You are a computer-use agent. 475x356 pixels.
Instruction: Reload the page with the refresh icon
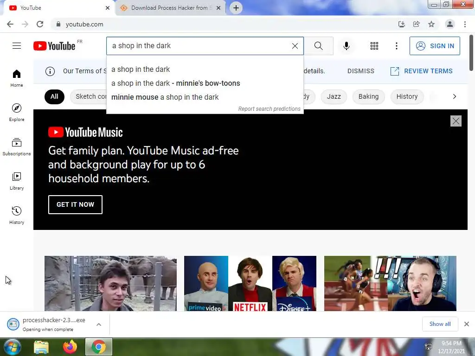[40, 24]
